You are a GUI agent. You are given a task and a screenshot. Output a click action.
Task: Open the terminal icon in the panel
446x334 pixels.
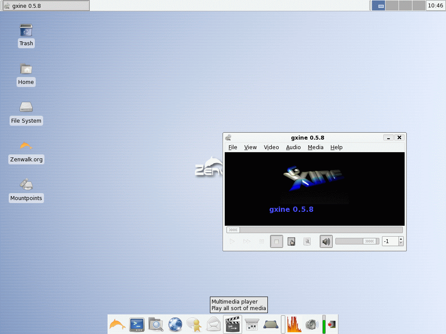pyautogui.click(x=137, y=324)
